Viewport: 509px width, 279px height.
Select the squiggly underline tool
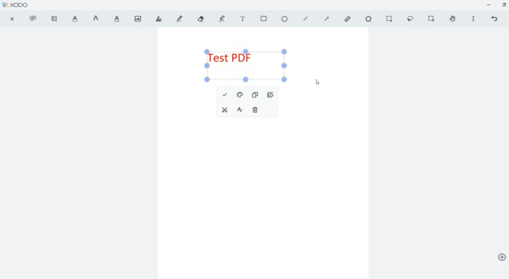coord(117,19)
